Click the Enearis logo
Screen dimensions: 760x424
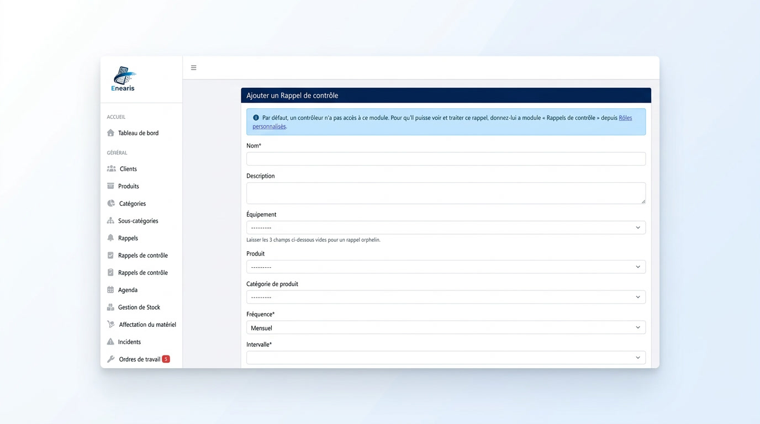124,79
